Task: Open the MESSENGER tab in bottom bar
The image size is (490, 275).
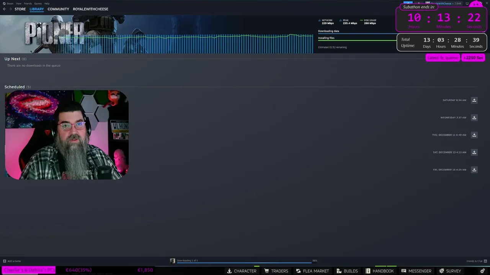Action: click(x=416, y=271)
